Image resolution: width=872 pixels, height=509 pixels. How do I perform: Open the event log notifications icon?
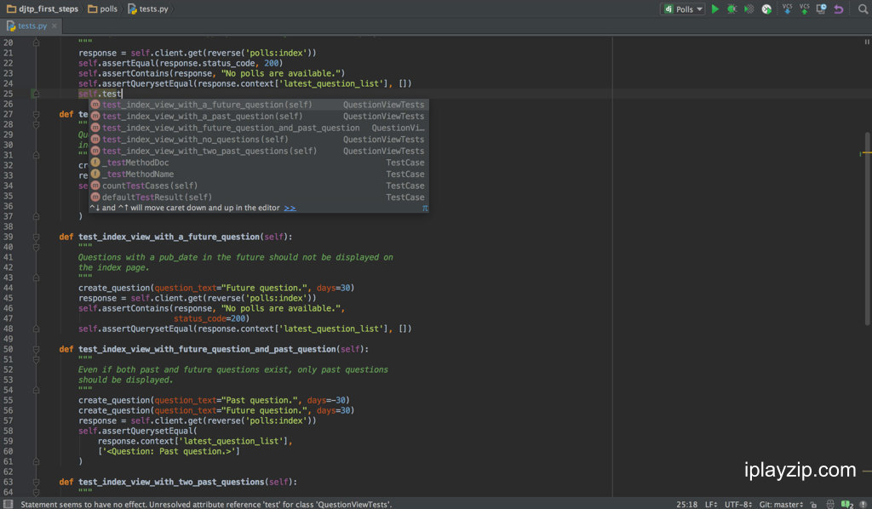tap(847, 505)
